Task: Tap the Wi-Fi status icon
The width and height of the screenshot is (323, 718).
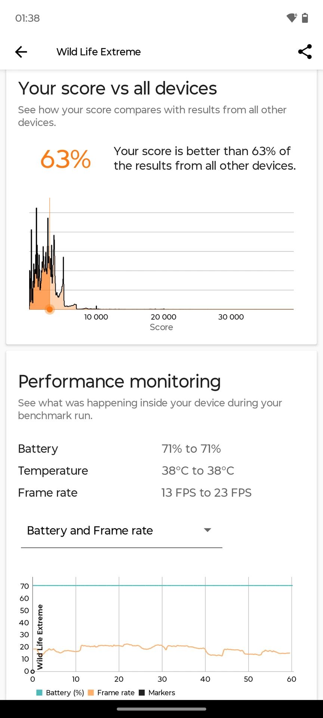Action: pyautogui.click(x=292, y=18)
